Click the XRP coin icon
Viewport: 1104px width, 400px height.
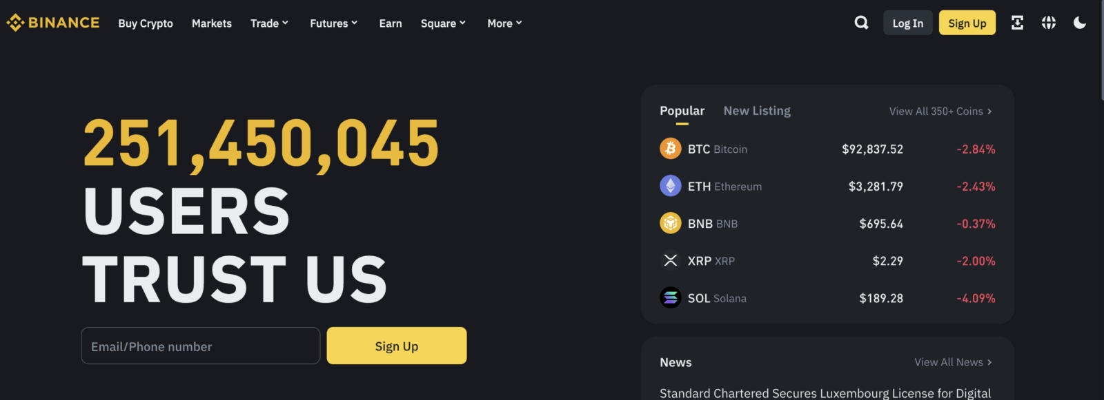(670, 261)
